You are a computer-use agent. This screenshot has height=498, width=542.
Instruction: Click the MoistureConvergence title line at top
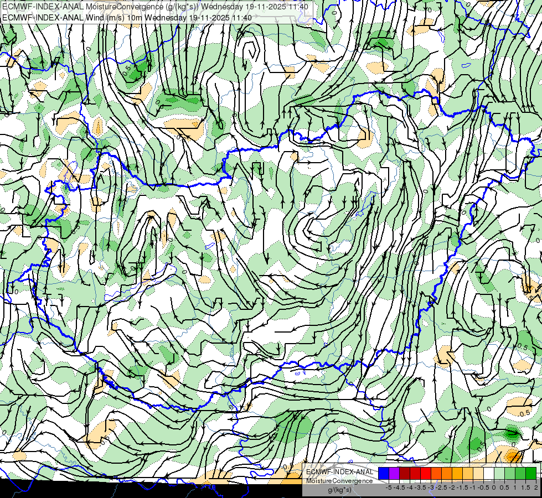click(155, 6)
